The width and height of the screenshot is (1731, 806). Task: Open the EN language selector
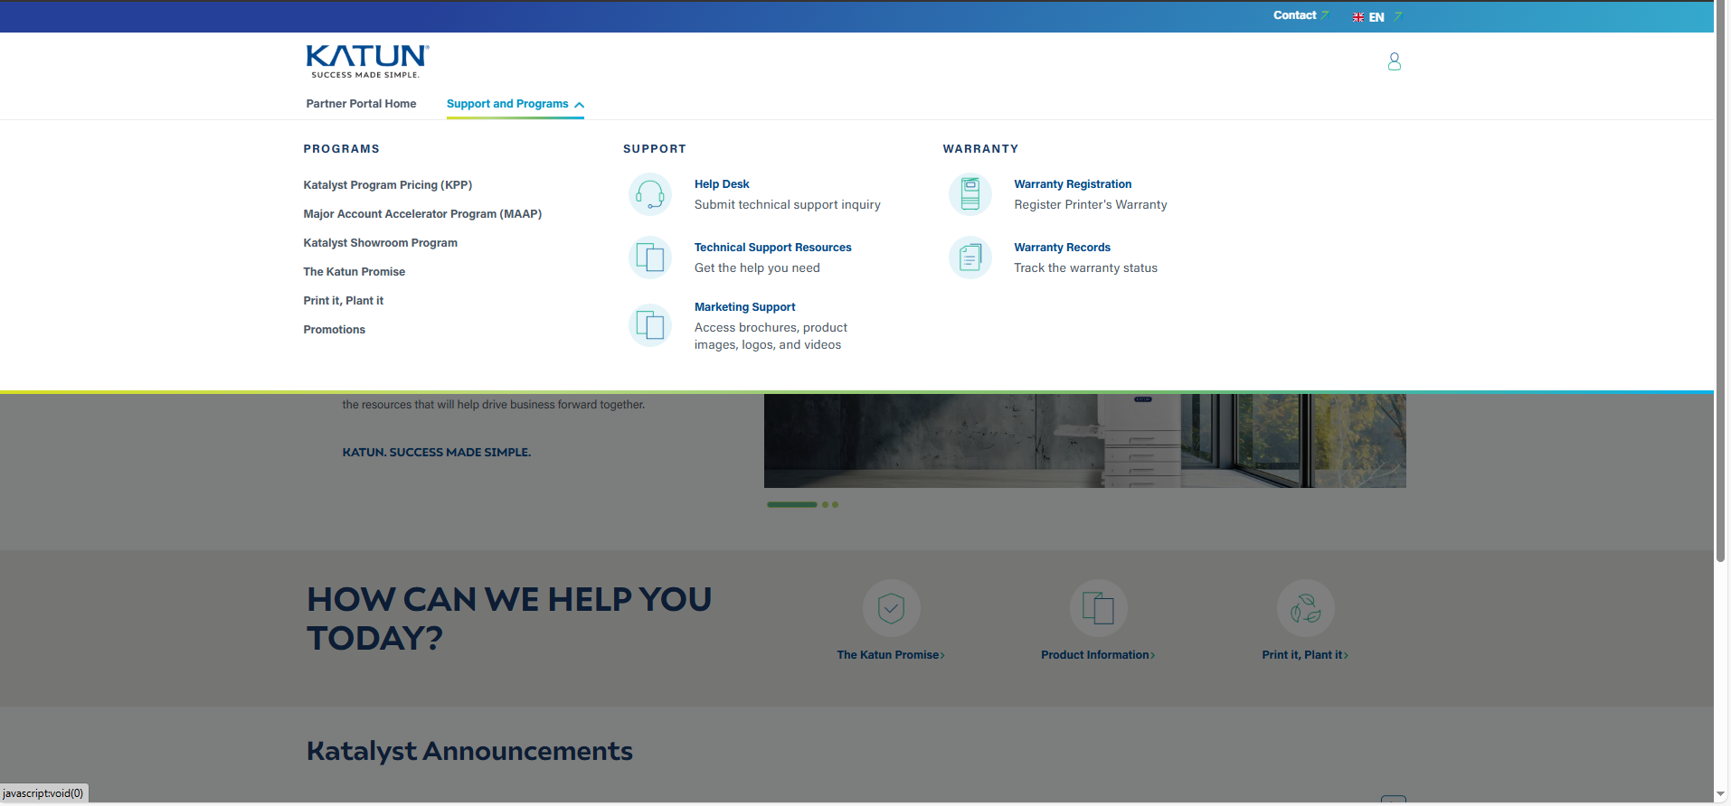[x=1376, y=17]
